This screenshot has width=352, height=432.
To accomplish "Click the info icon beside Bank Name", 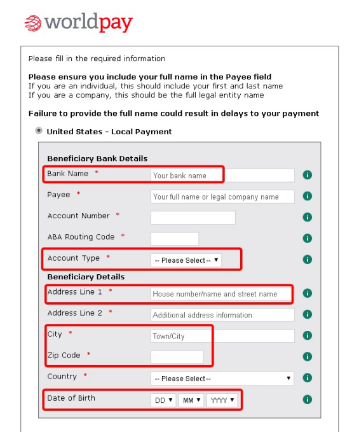I will pos(307,175).
